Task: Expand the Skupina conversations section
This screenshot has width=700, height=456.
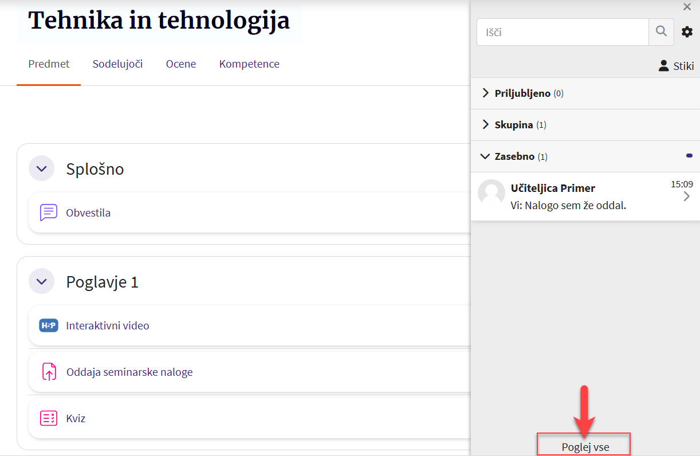Action: pyautogui.click(x=514, y=125)
